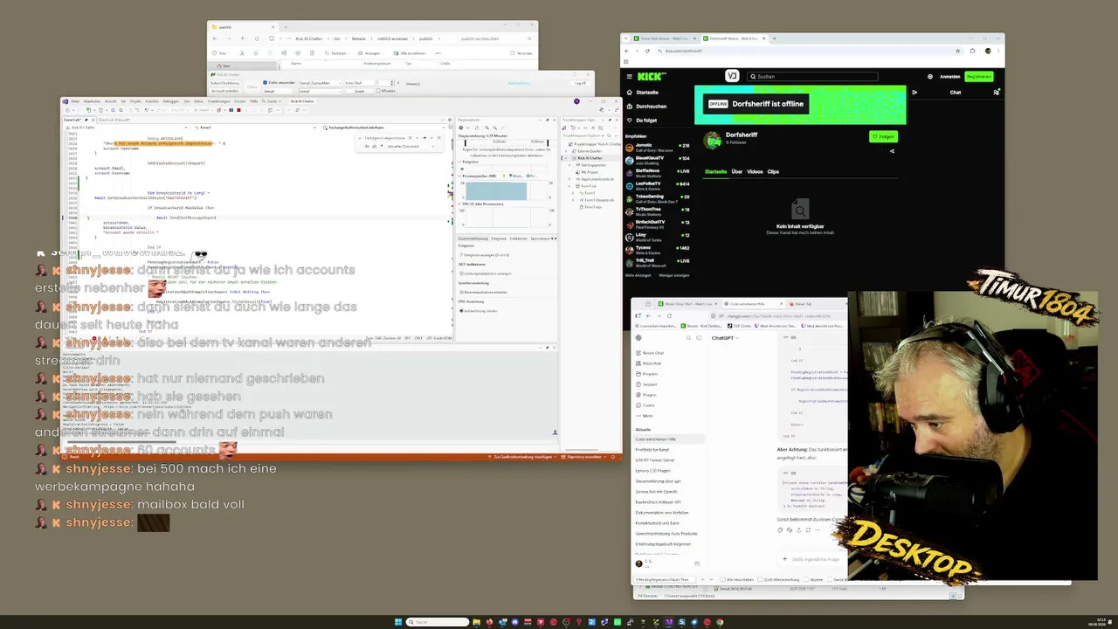Open the Sortieren dropdown in File Explorer
This screenshot has width=1118, height=629.
click(337, 53)
